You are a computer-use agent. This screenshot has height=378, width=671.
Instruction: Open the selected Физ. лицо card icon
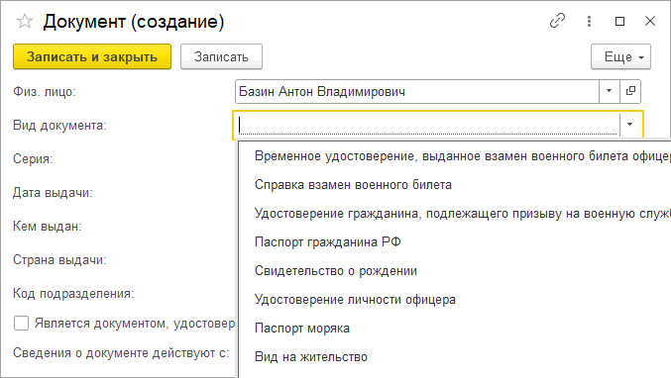click(x=630, y=91)
